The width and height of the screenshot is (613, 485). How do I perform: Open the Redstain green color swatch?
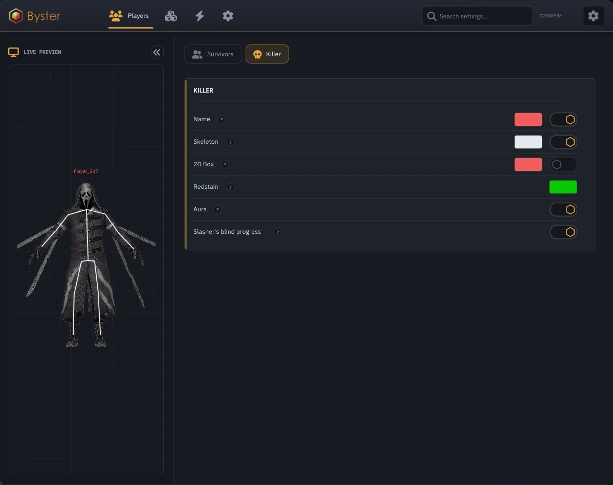pyautogui.click(x=563, y=187)
